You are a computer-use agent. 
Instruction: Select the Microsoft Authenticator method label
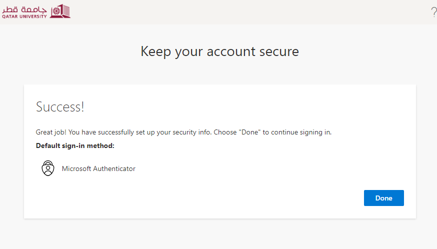point(98,168)
